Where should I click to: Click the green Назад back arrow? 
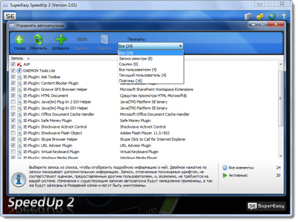click(19, 39)
